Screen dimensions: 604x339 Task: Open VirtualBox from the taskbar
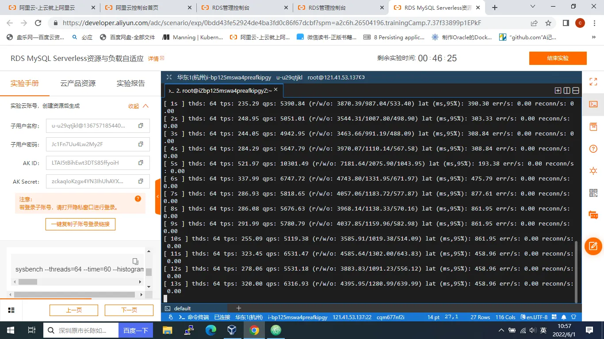pos(232,330)
